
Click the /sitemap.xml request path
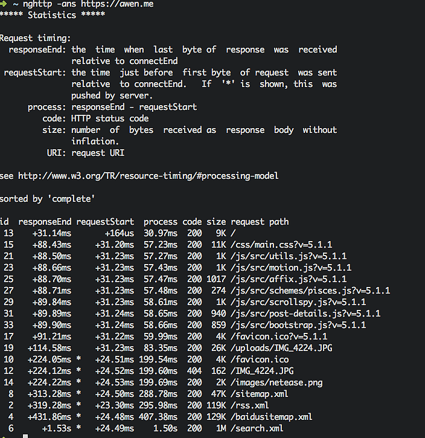(x=260, y=394)
